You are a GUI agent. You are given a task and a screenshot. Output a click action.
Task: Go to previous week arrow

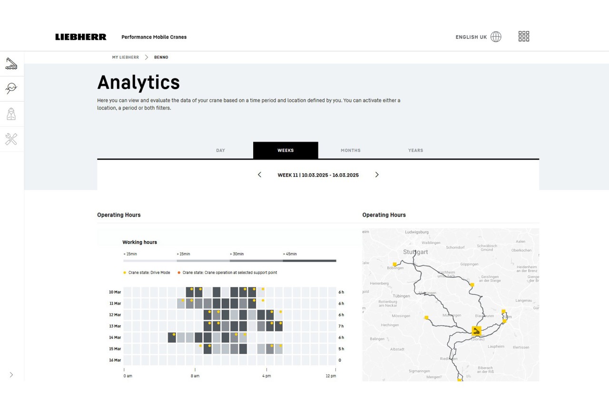[x=259, y=175]
